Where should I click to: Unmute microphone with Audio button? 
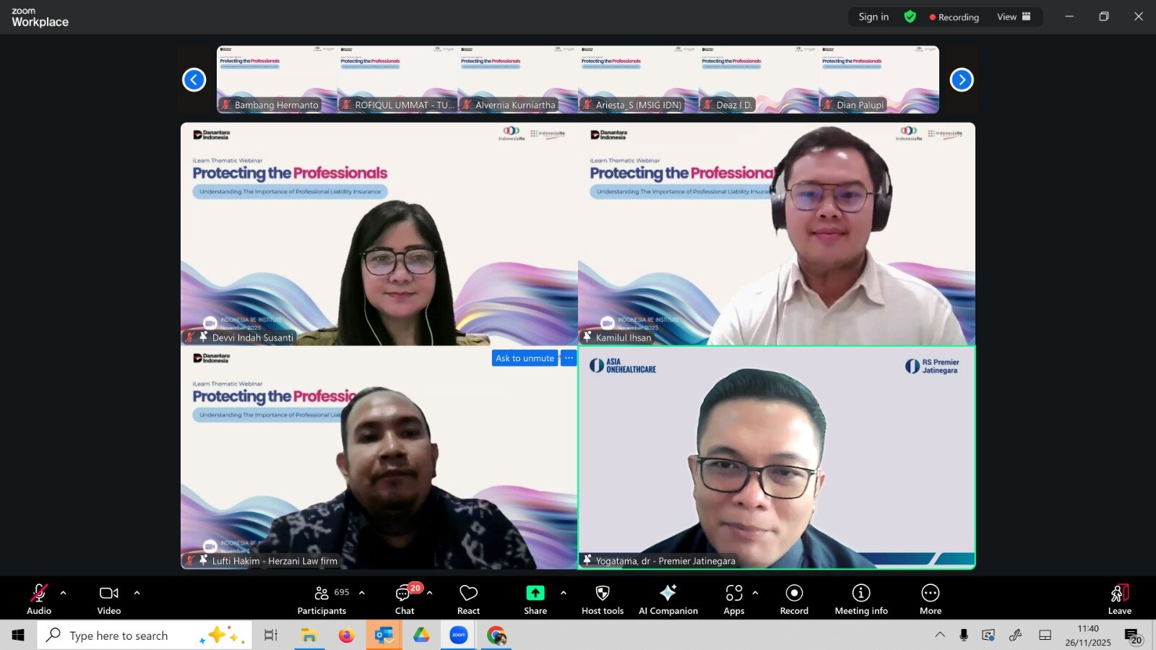point(39,599)
